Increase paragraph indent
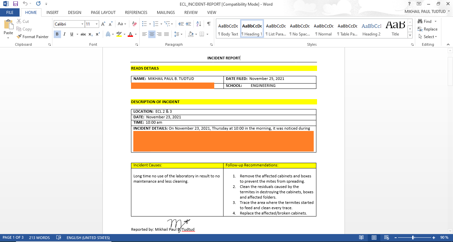 pos(188,24)
